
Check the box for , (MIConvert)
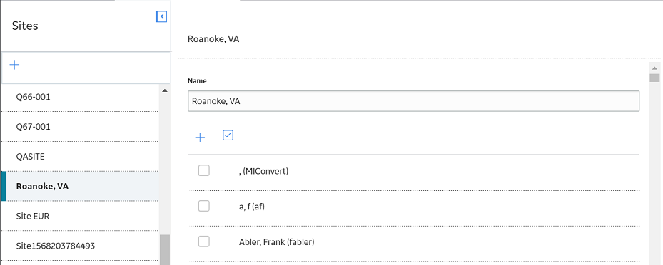(x=204, y=170)
